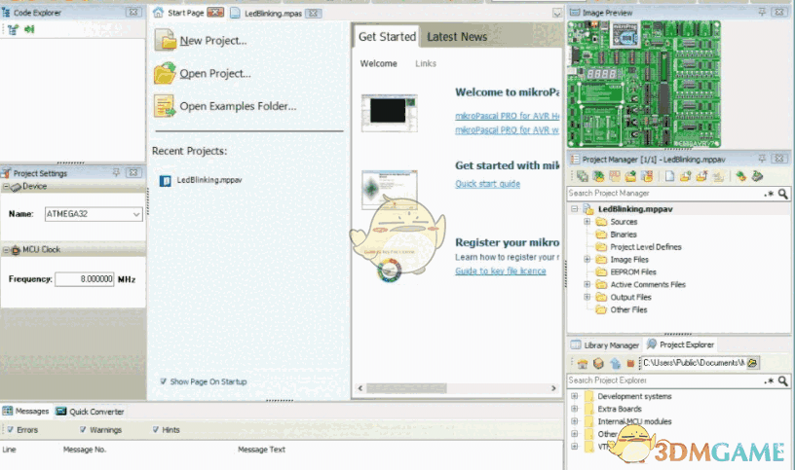Click the green build arrow icon in Project Manager toolbar
This screenshot has height=470, width=795.
point(740,176)
